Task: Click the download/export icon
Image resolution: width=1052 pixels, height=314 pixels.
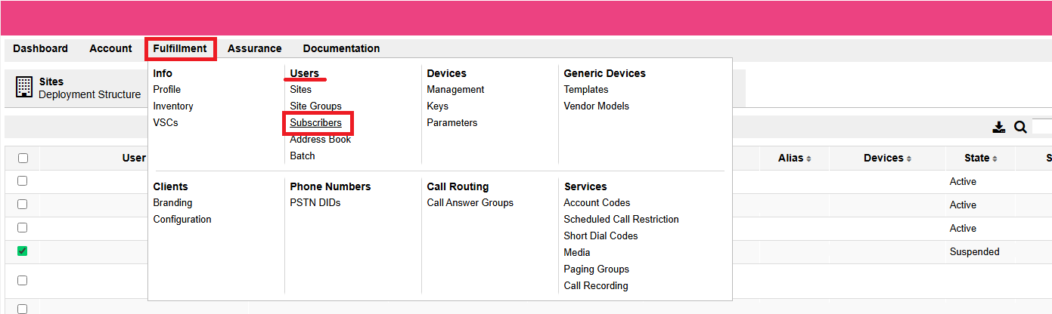Action: click(999, 127)
